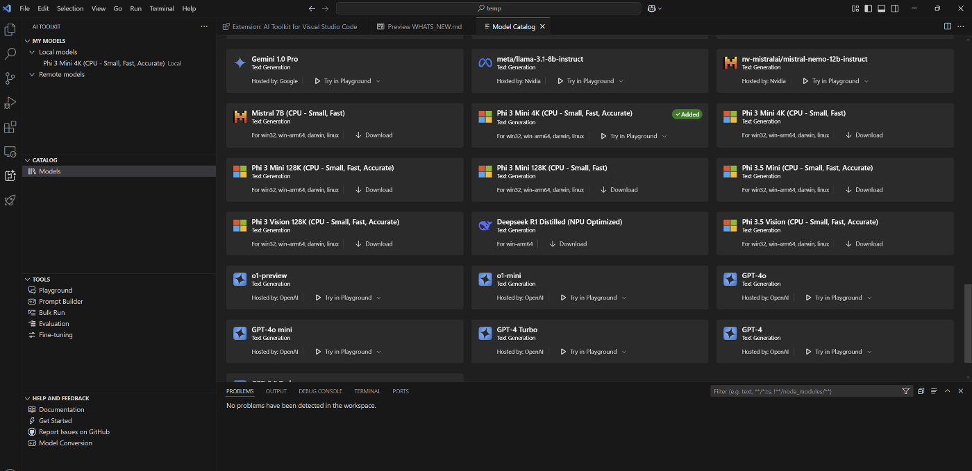Download Phi 3 Mini 128K (CPU - Small, Fast, Accurate)
The image size is (972, 471).
point(374,189)
